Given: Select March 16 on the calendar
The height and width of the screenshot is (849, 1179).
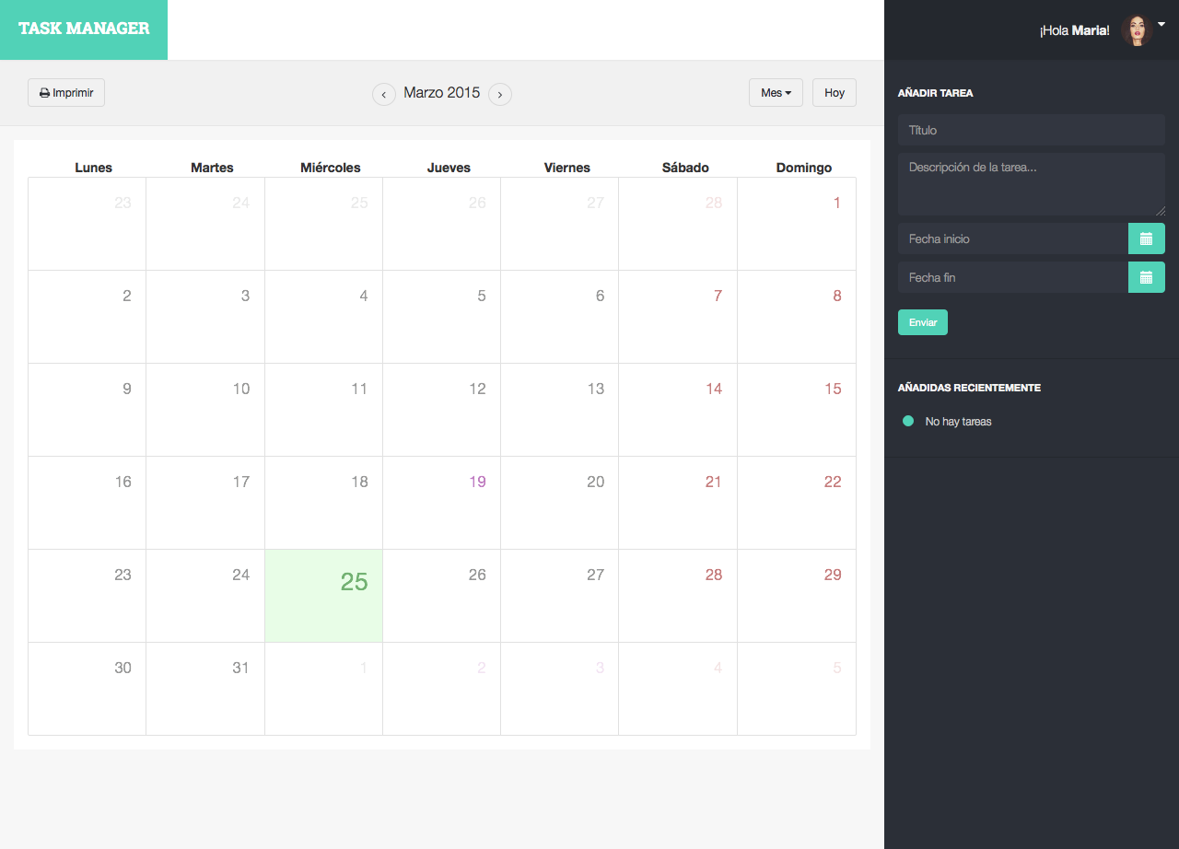Looking at the screenshot, I should pos(88,503).
